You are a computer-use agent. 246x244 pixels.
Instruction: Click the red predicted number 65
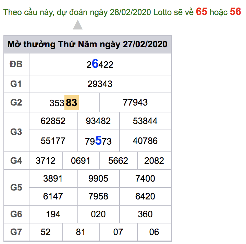point(201,12)
